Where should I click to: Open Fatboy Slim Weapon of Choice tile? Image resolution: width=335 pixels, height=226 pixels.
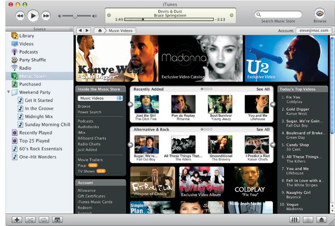(153, 182)
